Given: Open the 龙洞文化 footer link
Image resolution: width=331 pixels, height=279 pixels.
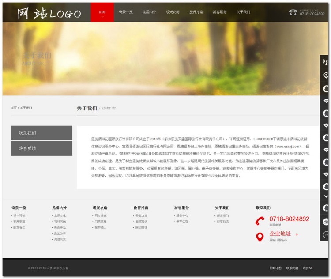Looking at the screenshot, I should [x=60, y=215].
